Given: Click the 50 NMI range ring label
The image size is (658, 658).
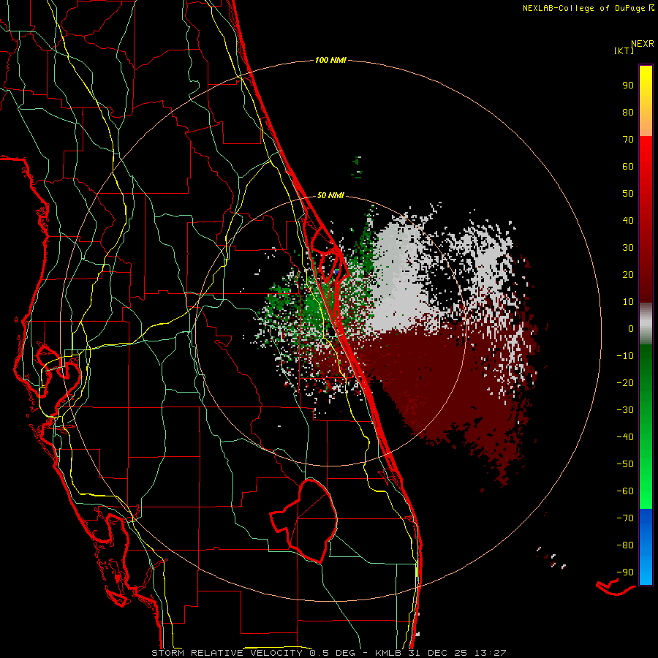Looking at the screenshot, I should (x=330, y=195).
